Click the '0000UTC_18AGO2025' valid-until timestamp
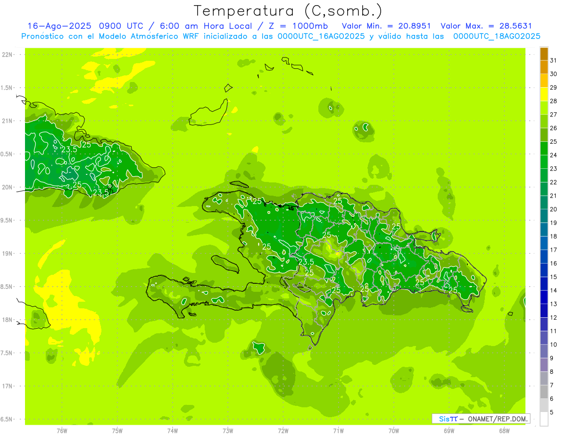The image size is (566, 437). click(x=497, y=36)
